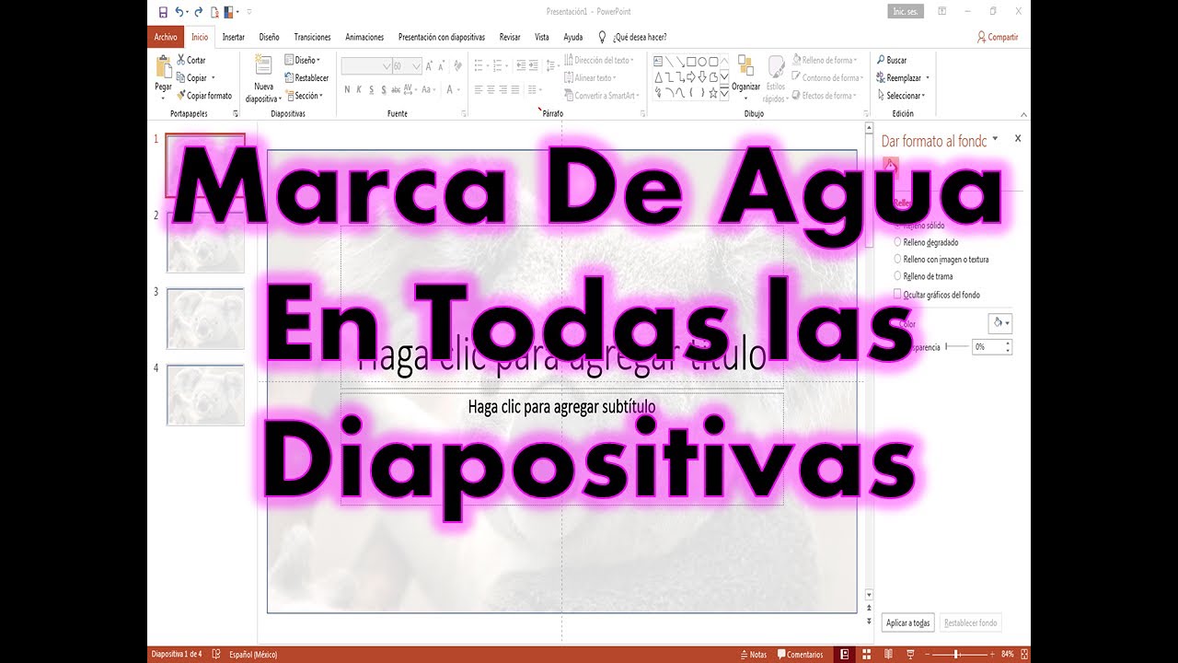Open the Reemplazar dropdown
Screen dimensions: 1178x663
tap(928, 78)
